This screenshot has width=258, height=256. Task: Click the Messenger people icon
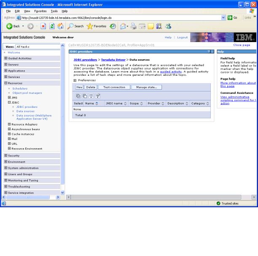pos(168,26)
